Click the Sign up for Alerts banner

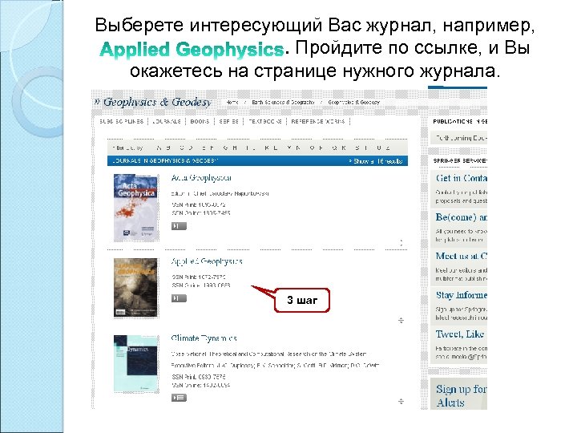pyautogui.click(x=459, y=394)
